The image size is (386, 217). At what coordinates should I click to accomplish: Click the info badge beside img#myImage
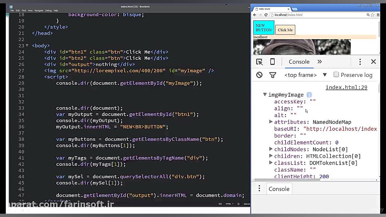tap(309, 95)
